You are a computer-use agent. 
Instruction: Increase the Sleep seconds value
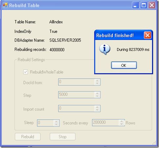point(56,122)
